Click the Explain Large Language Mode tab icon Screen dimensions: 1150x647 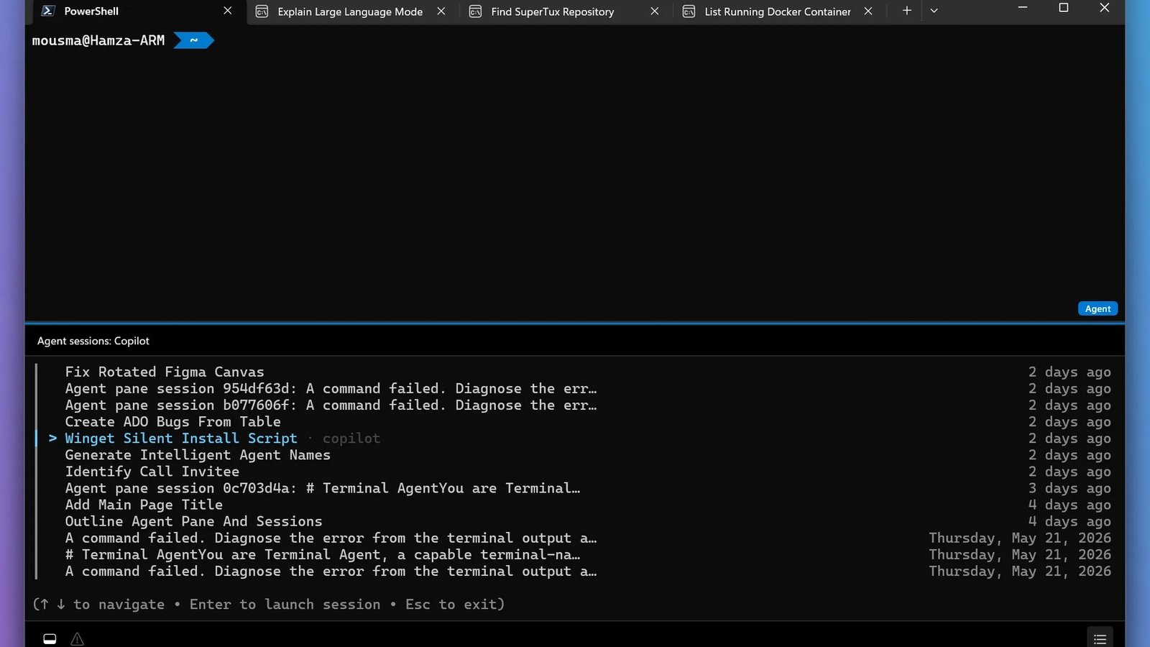[x=262, y=12]
